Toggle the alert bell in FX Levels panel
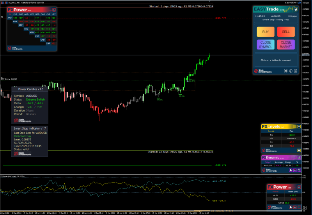This screenshot has width=312, height=215. [x=299, y=150]
